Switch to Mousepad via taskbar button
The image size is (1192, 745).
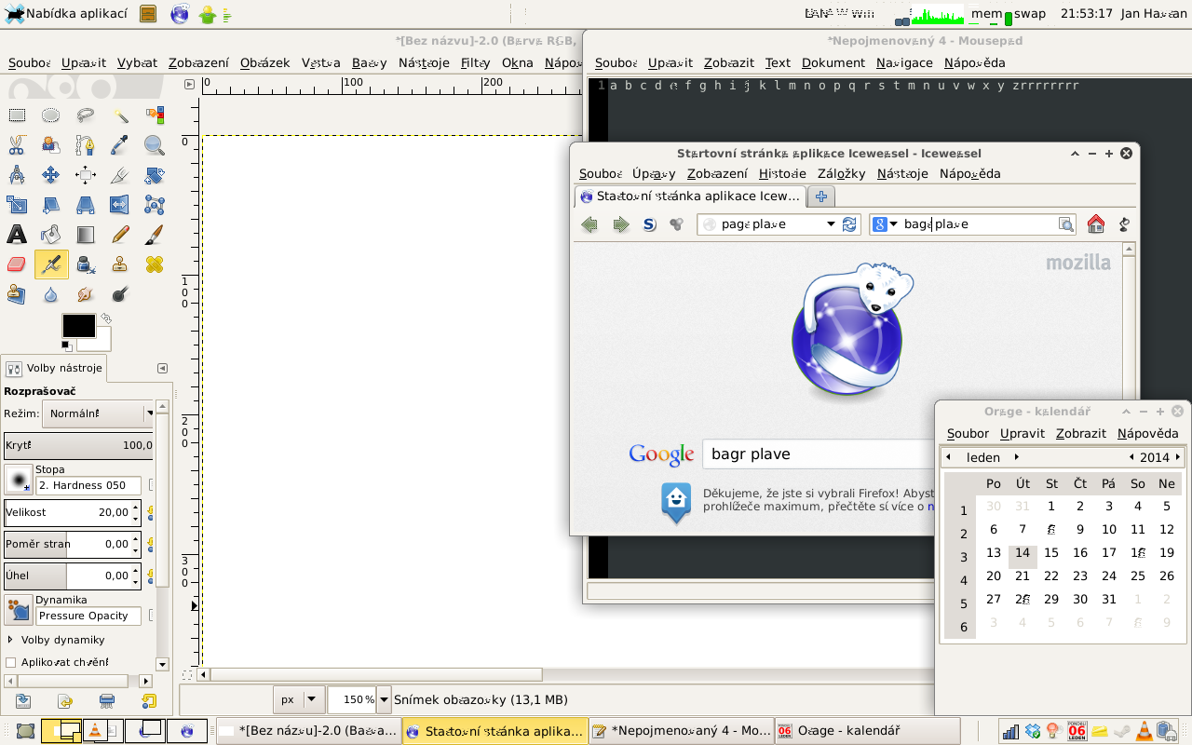pos(681,731)
